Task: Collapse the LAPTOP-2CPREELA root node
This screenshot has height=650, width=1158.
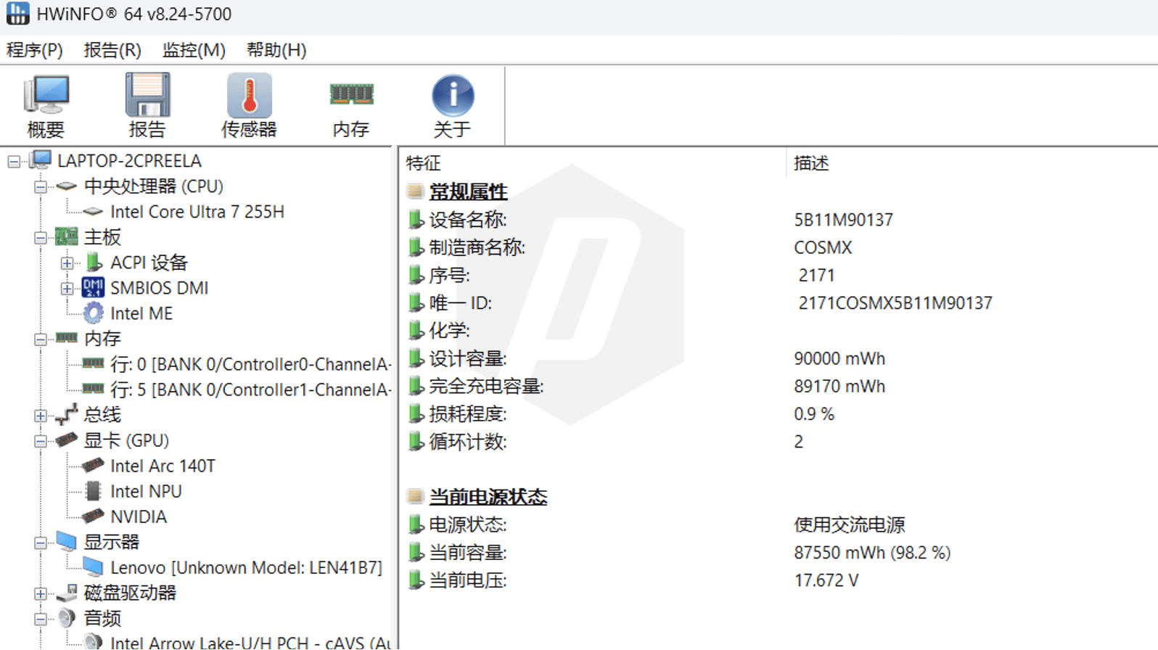Action: click(x=14, y=161)
